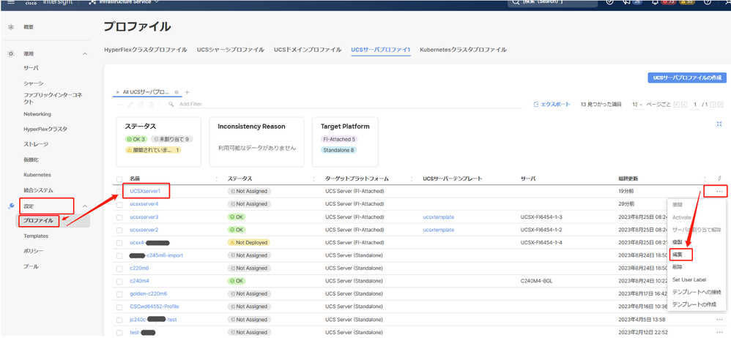Click the filter search magnifier icon
Image resolution: width=731 pixels, height=338 pixels.
click(x=171, y=105)
